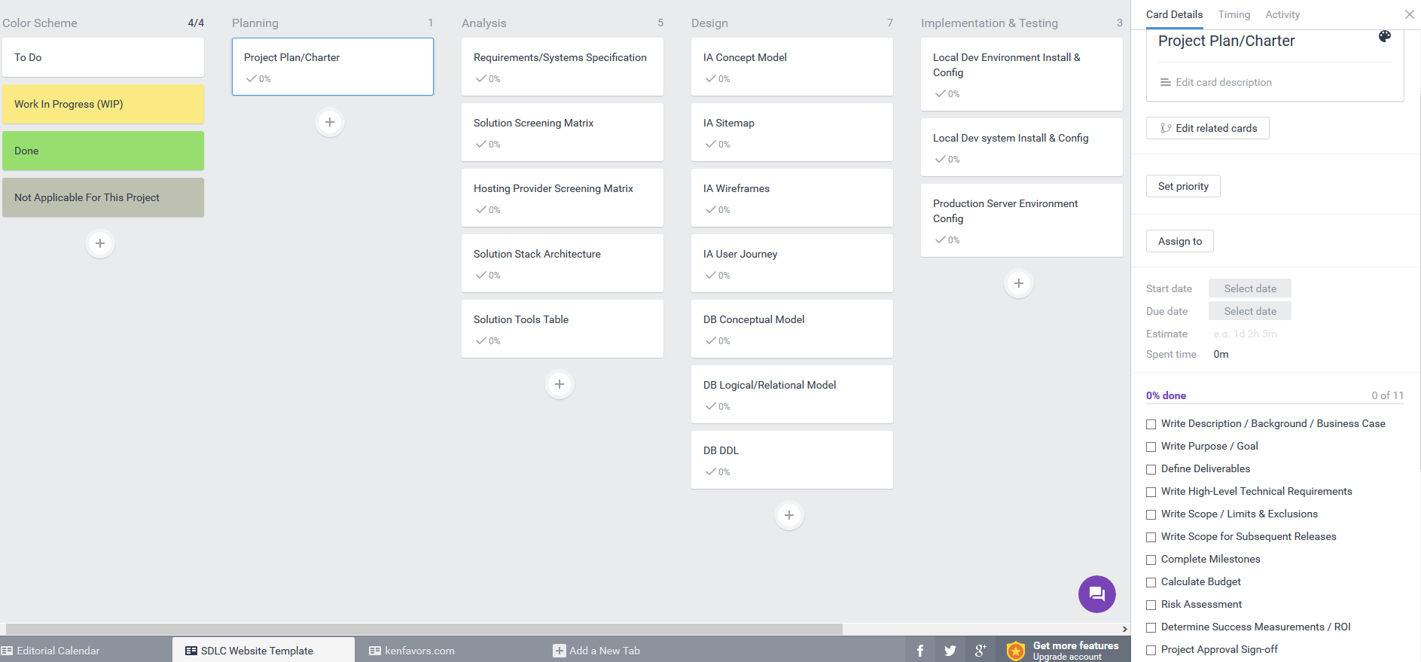Check Determine Success Measurements / ROI
The height and width of the screenshot is (662, 1421).
coord(1151,627)
